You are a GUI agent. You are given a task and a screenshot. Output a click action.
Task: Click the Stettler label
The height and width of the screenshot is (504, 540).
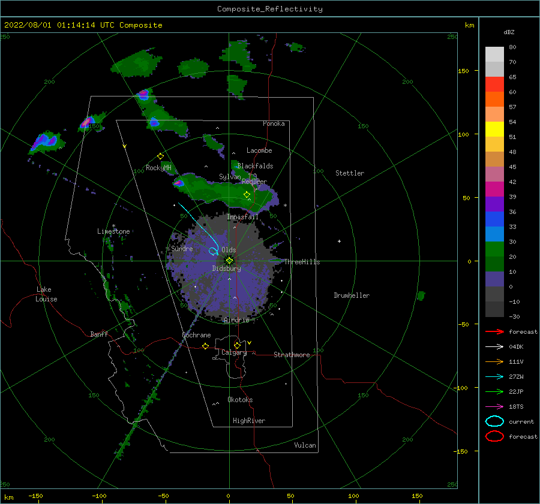click(350, 173)
